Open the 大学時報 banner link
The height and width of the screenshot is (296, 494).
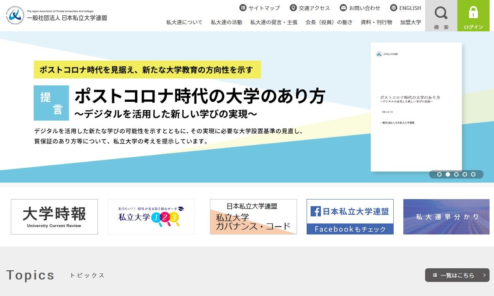point(54,216)
